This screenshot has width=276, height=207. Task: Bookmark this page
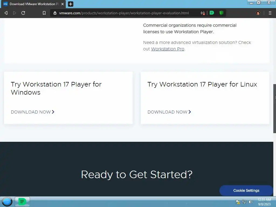(x=44, y=13)
